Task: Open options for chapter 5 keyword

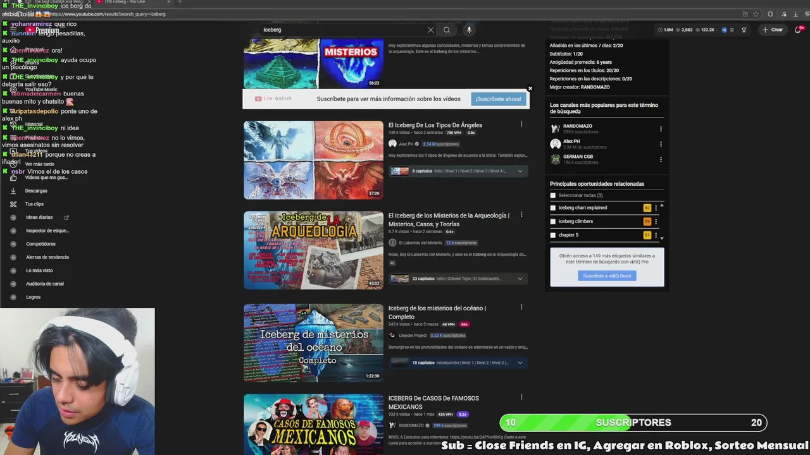Action: (x=656, y=235)
